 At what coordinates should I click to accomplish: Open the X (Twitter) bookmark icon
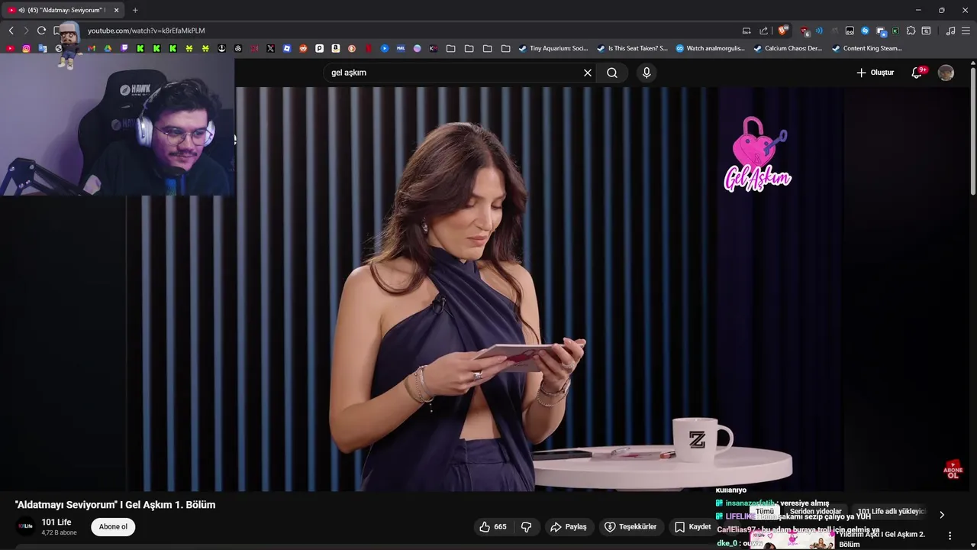pos(270,48)
